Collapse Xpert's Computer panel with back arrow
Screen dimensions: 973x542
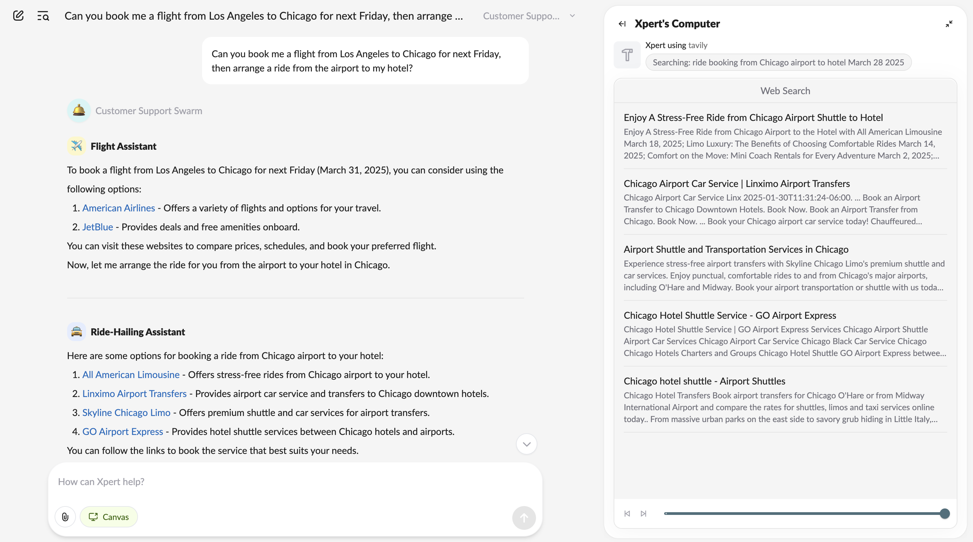pyautogui.click(x=622, y=24)
